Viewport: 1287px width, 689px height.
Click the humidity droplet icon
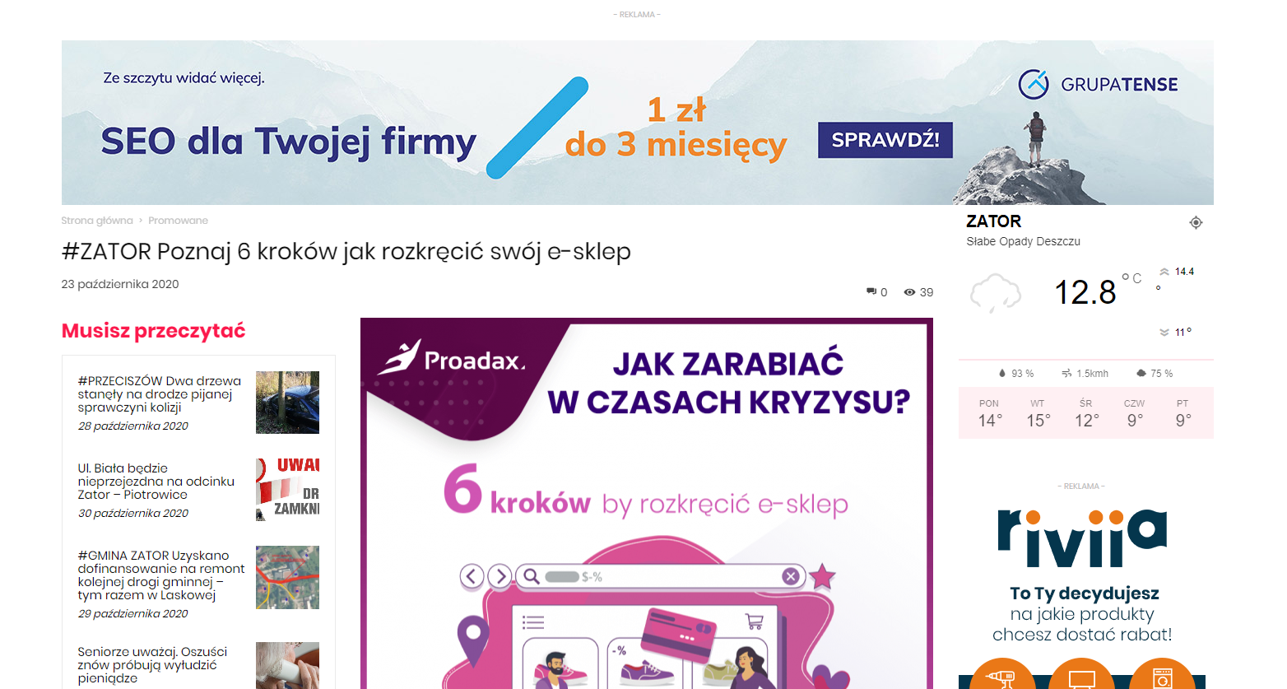(x=1001, y=373)
